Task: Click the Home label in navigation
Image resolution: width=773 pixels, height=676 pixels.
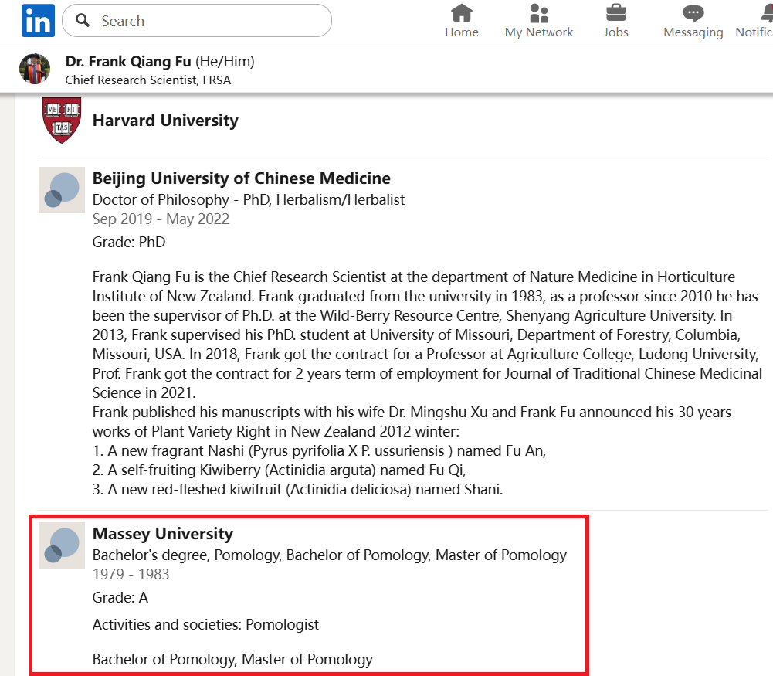Action: 462,32
